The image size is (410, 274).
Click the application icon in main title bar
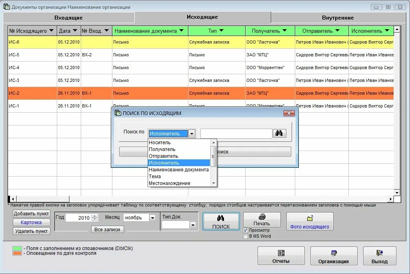7,7
